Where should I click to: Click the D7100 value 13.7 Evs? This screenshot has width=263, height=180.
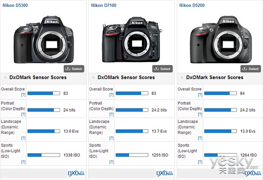(x=160, y=131)
